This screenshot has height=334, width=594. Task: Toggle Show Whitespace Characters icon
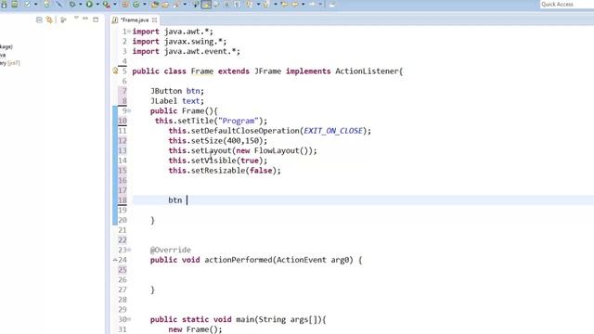(238, 4)
